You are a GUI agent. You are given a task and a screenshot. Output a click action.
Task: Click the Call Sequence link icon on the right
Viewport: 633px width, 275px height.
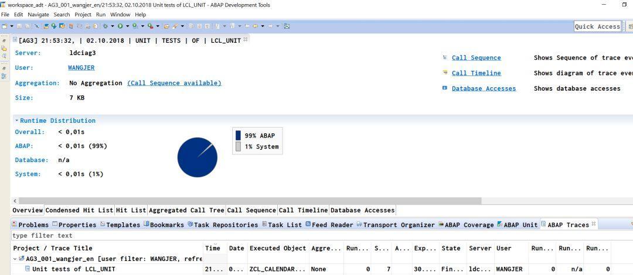pyautogui.click(x=445, y=57)
